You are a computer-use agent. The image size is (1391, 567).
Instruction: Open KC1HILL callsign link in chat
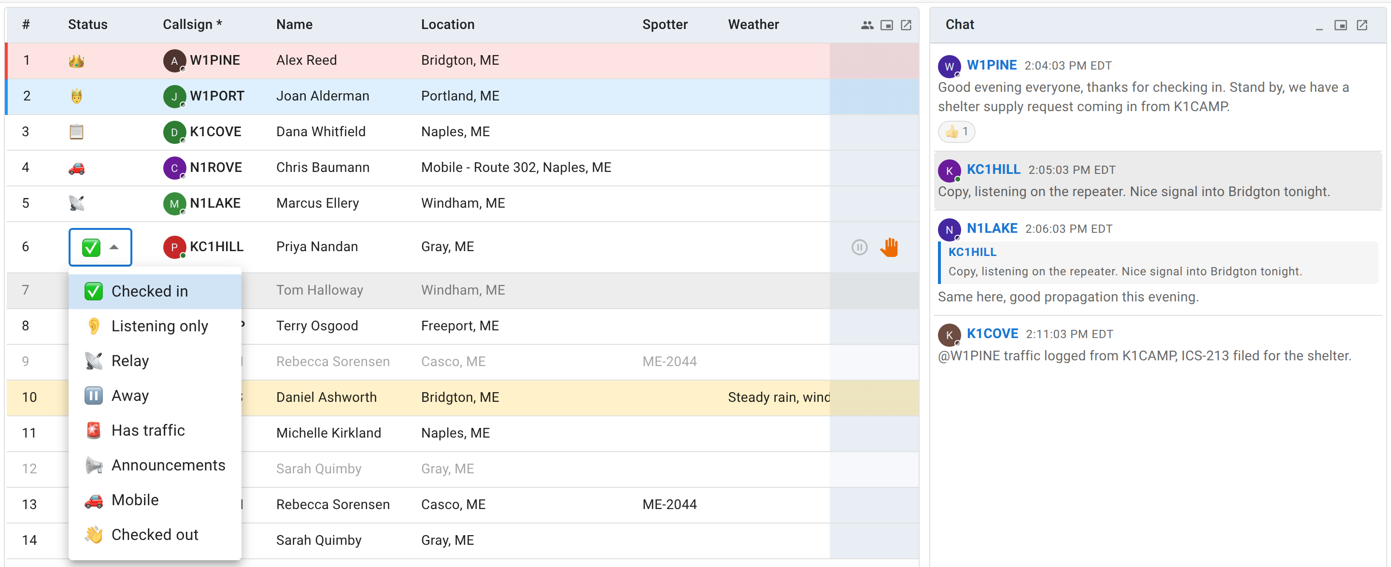(x=993, y=170)
